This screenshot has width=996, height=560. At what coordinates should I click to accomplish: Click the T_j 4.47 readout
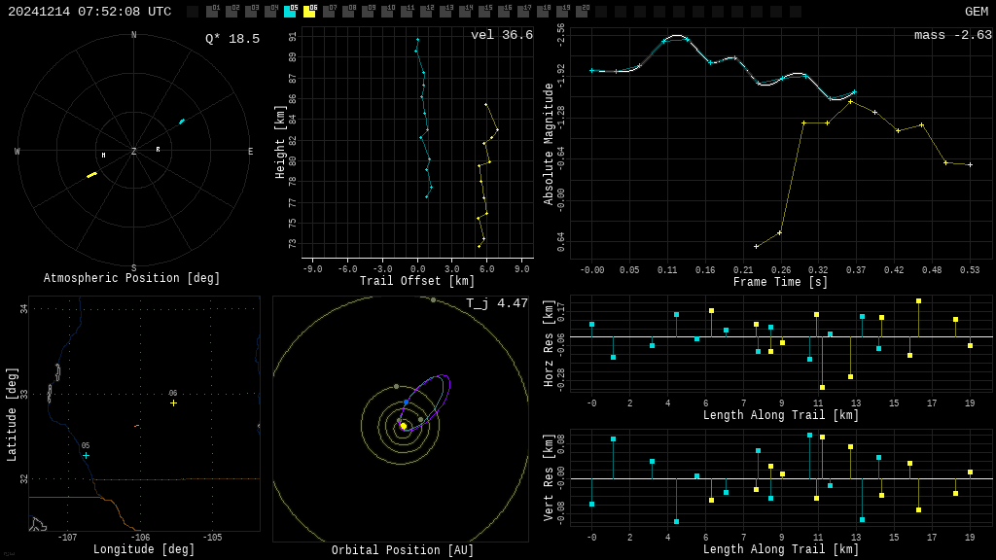[497, 303]
